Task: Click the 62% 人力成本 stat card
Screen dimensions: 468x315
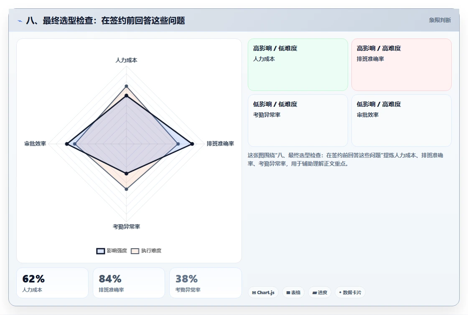Action: click(x=53, y=283)
